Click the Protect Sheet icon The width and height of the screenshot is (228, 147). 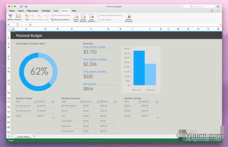pyautogui.click(x=76, y=18)
